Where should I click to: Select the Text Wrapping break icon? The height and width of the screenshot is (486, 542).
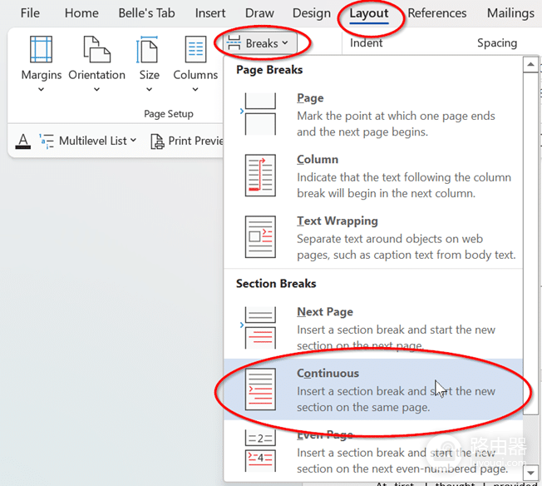[x=260, y=237]
